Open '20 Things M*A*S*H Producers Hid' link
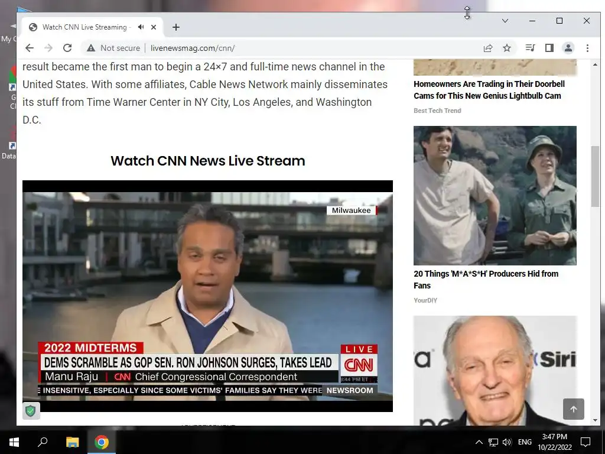Image resolution: width=605 pixels, height=454 pixels. tap(486, 280)
